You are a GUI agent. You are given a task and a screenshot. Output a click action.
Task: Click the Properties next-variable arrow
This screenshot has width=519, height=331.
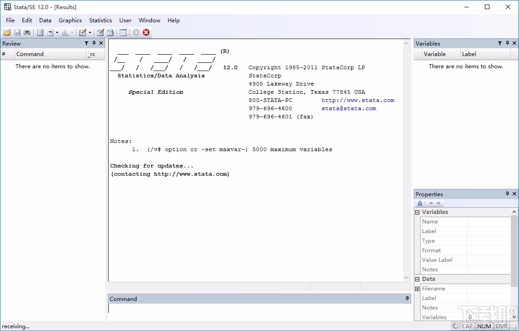(x=438, y=203)
